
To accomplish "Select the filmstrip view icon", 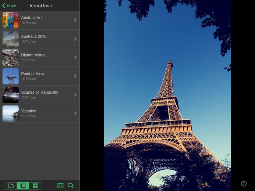I will (23, 185).
